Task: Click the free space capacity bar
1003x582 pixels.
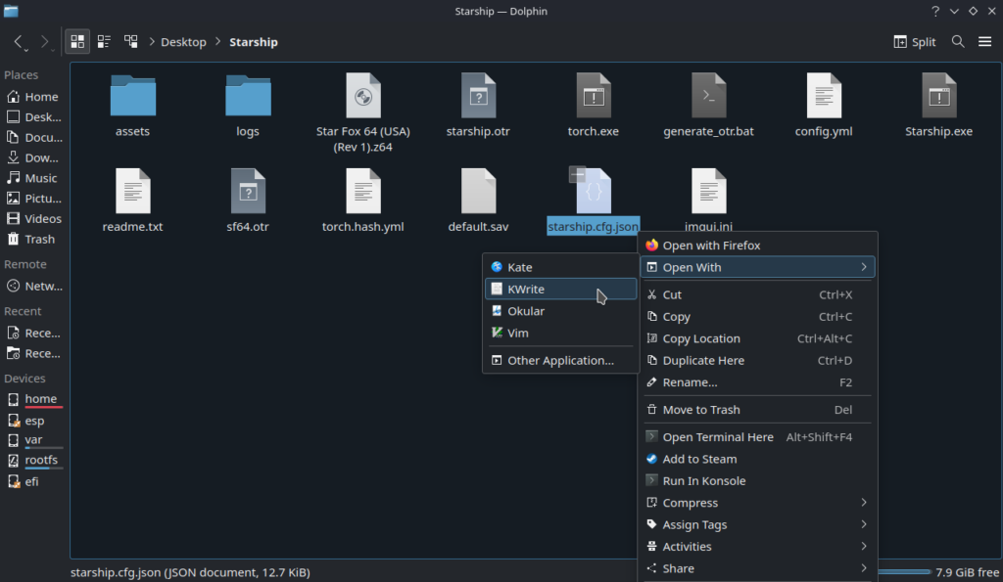Action: 903,571
